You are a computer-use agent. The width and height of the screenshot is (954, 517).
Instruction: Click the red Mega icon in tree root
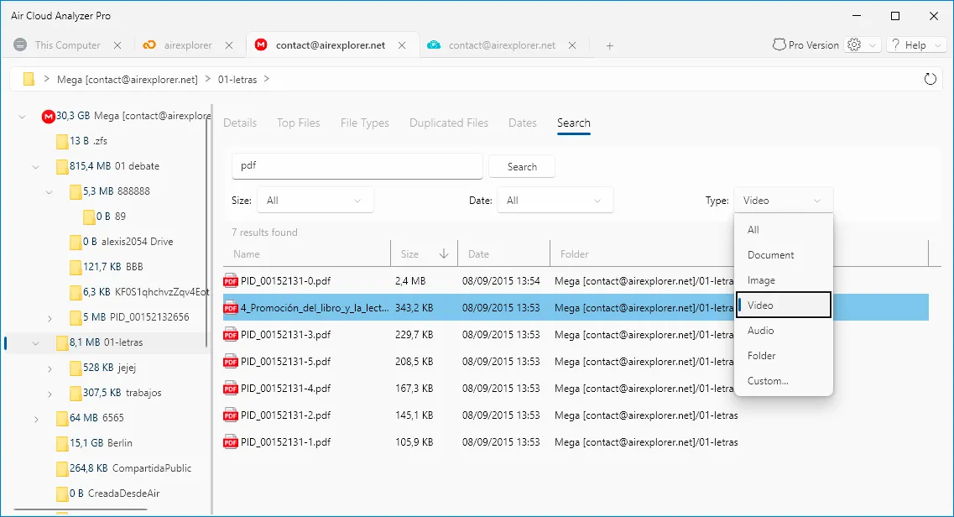point(48,116)
